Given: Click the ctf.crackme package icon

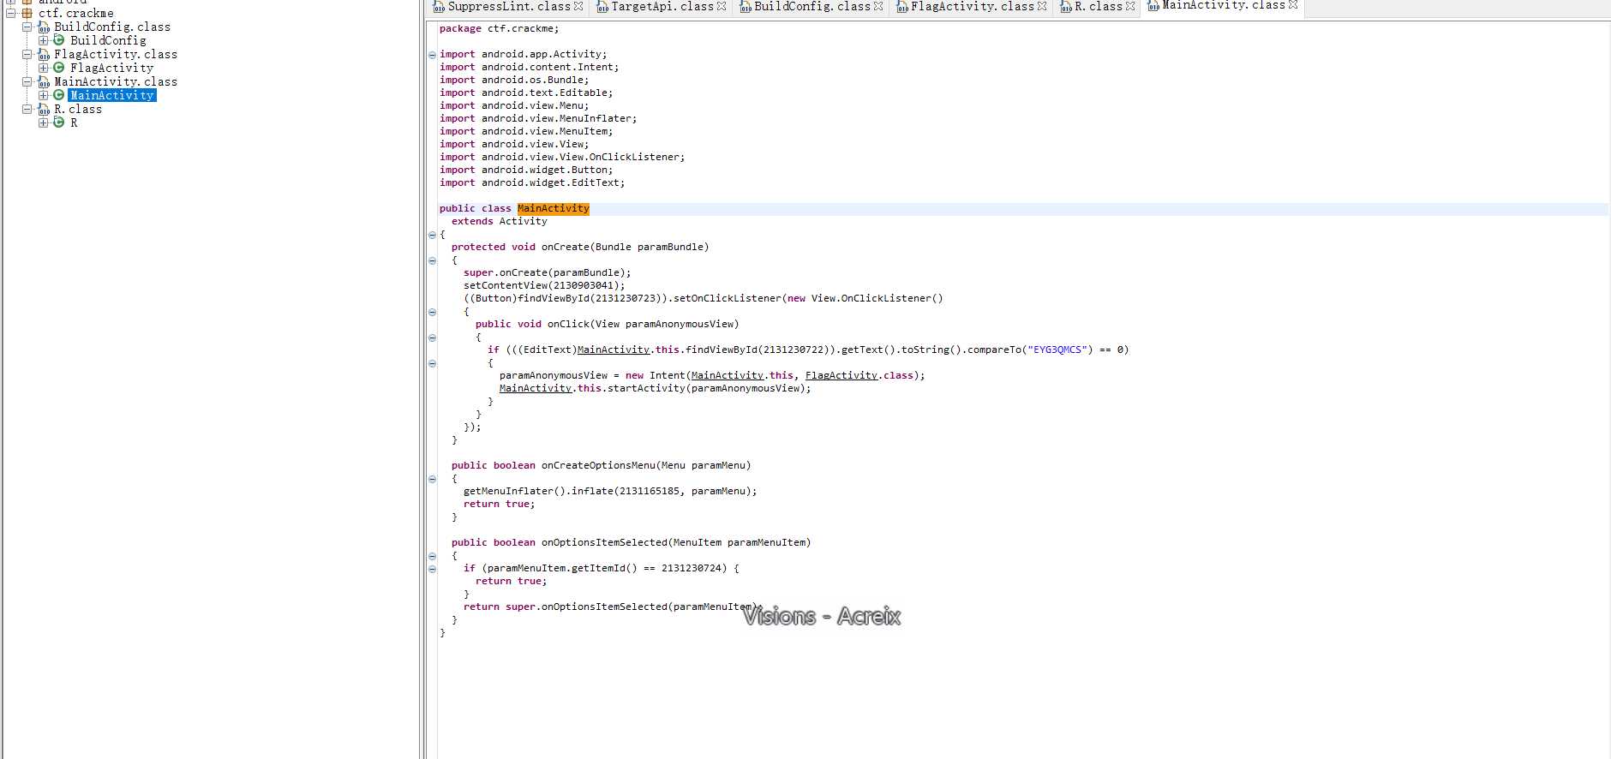Looking at the screenshot, I should (27, 13).
